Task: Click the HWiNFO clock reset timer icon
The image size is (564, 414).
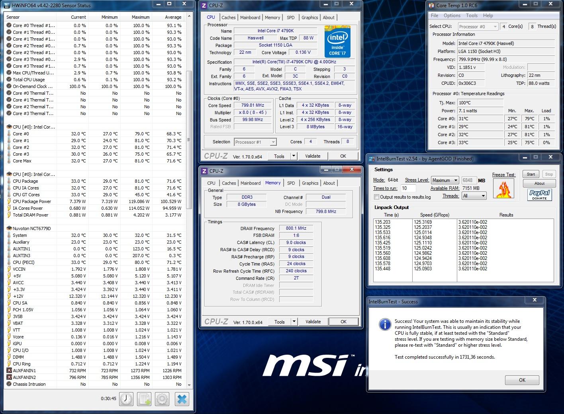Action: tap(126, 399)
